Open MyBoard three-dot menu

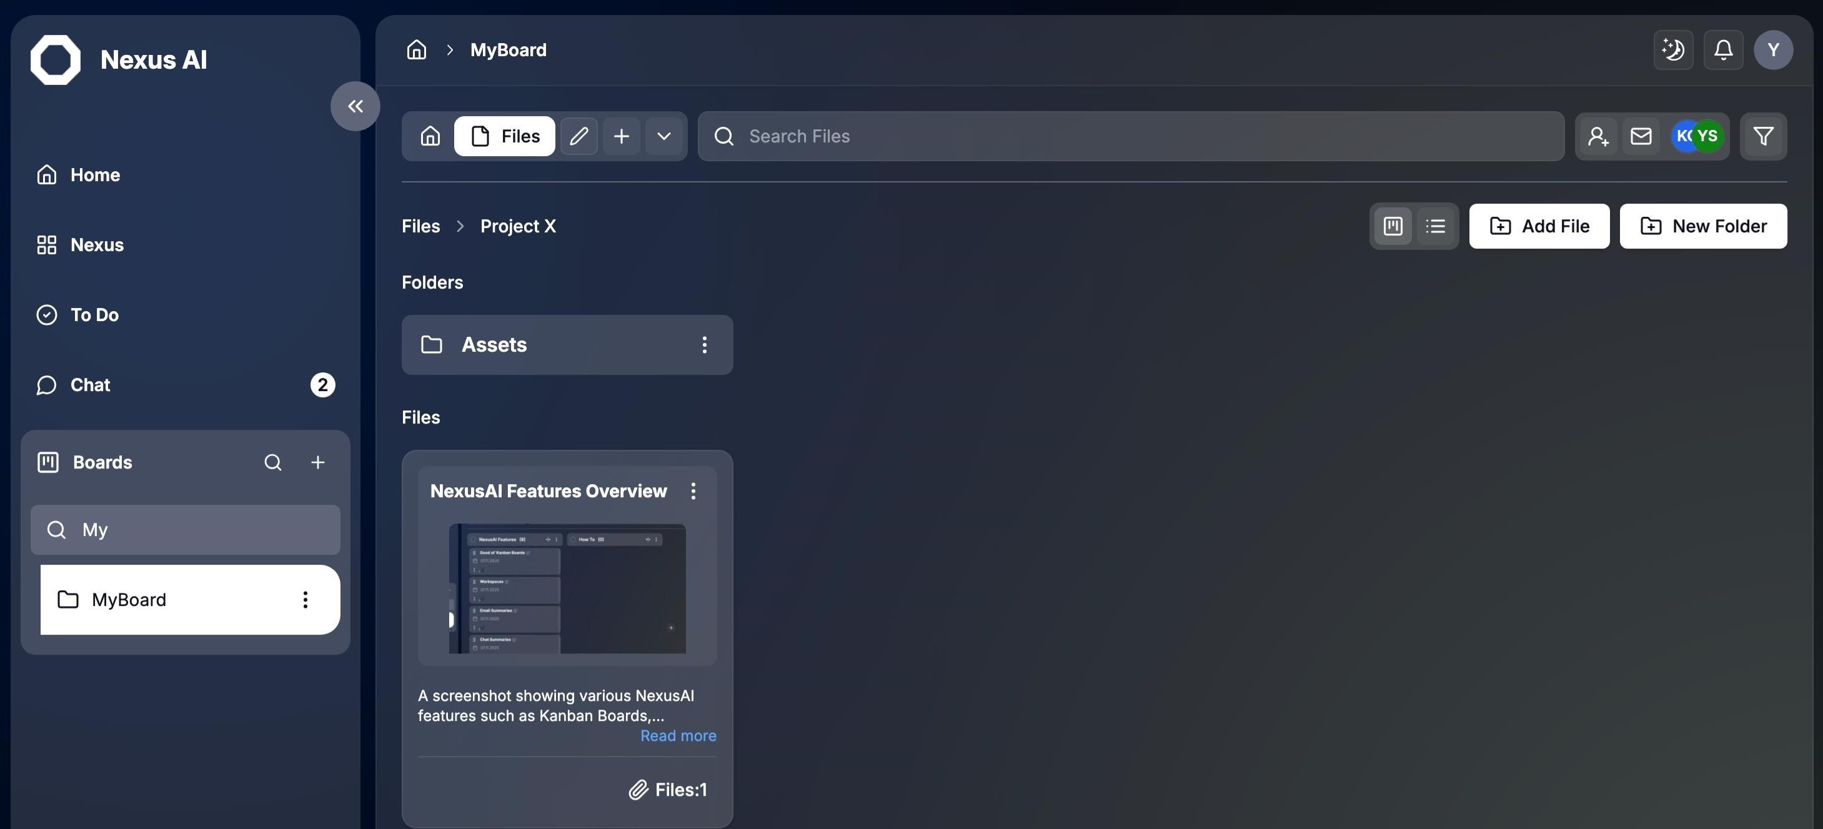(x=305, y=600)
